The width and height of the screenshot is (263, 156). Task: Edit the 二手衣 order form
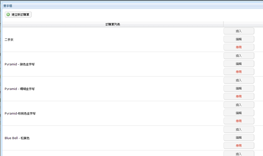pos(239,39)
